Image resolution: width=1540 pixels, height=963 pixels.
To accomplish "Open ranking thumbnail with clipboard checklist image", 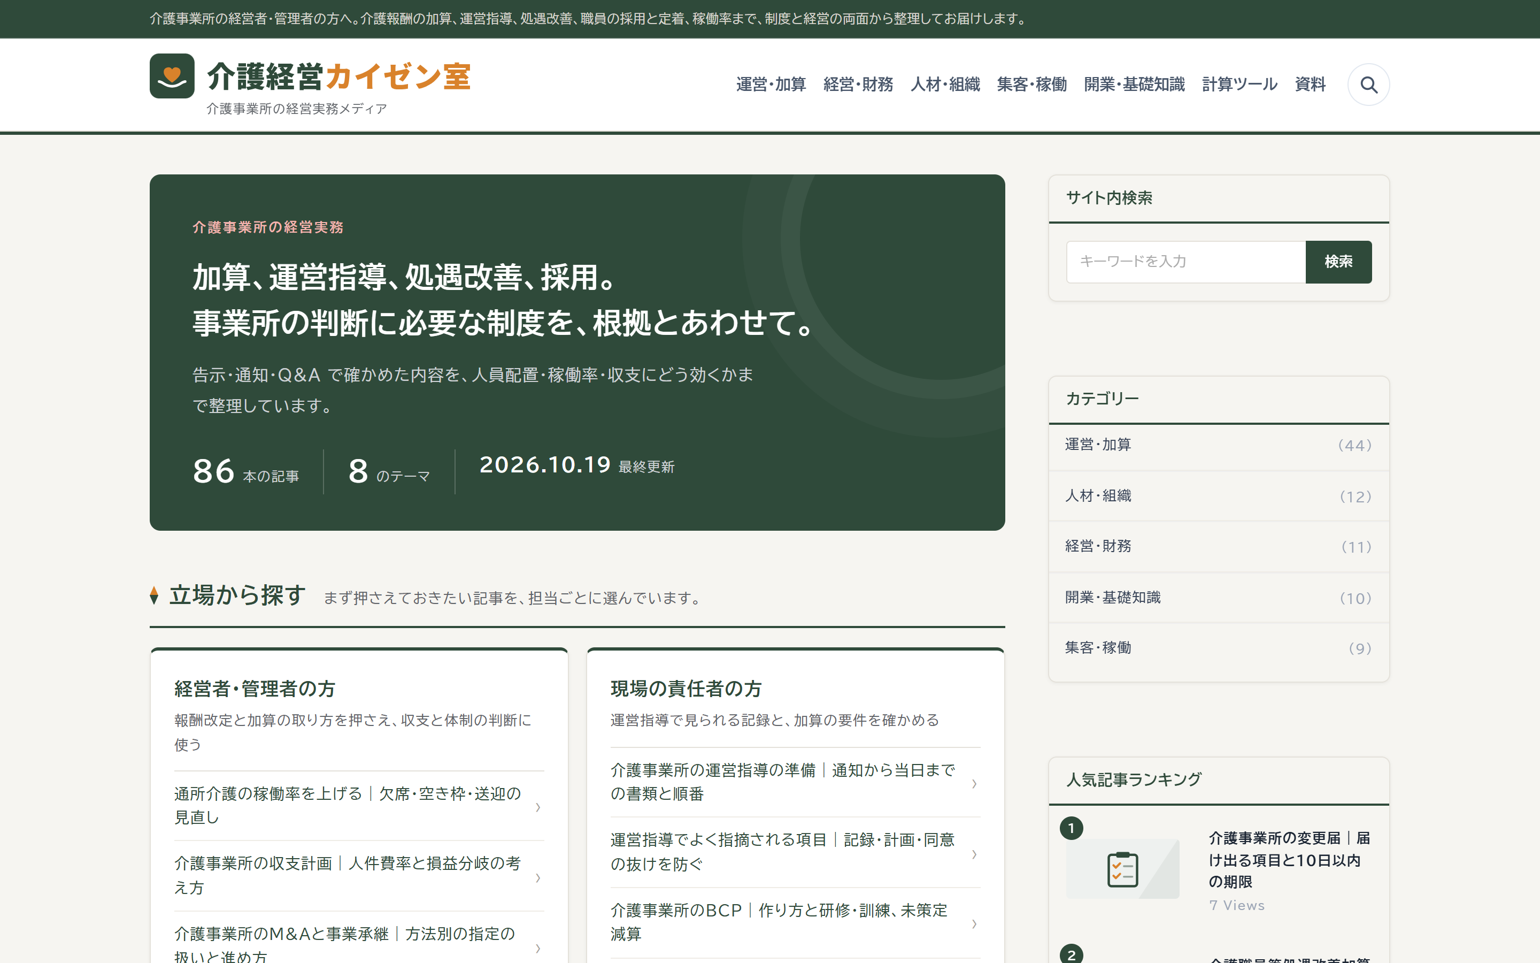I will [1122, 869].
